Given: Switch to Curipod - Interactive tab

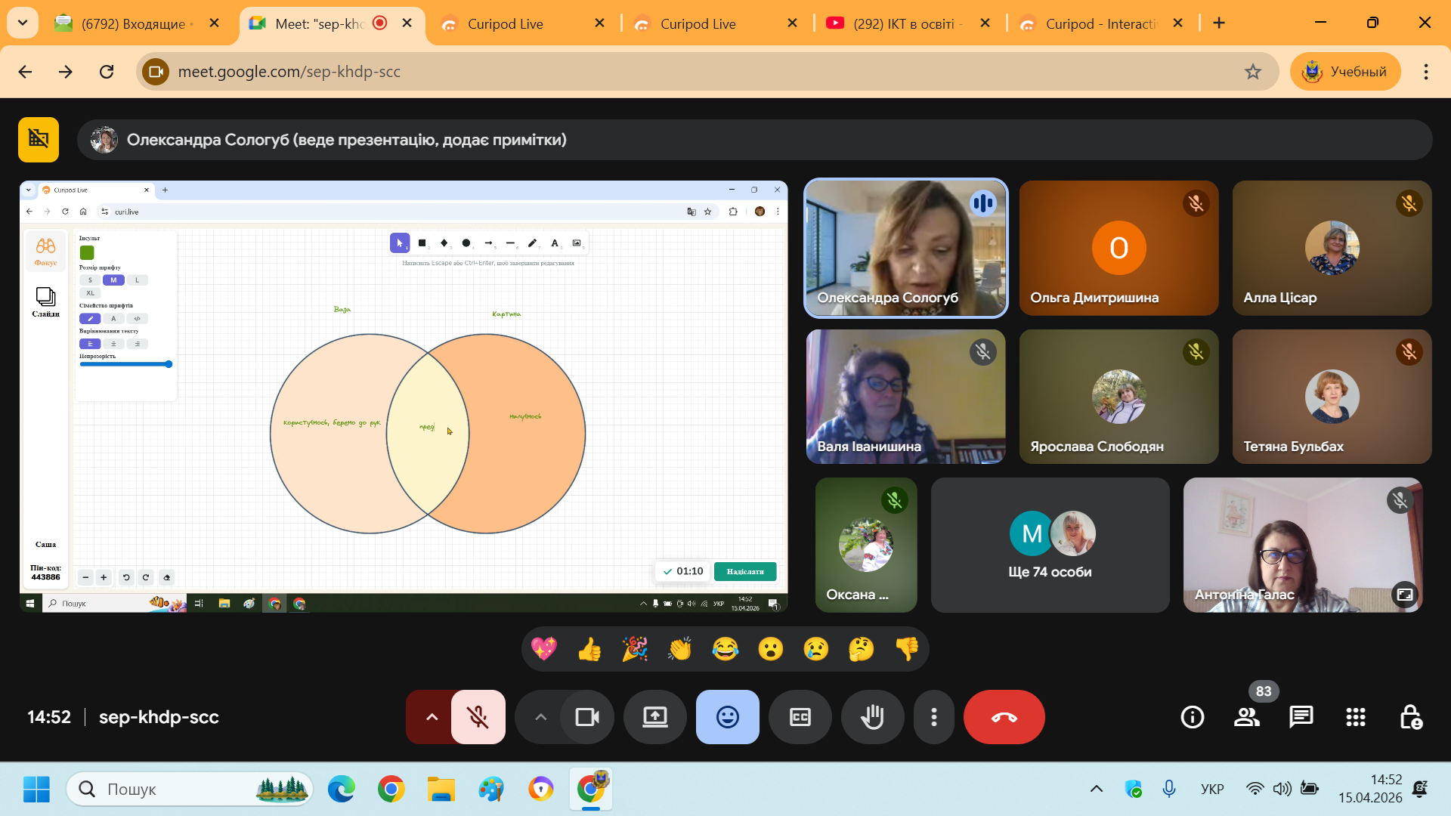Looking at the screenshot, I should pos(1100,23).
